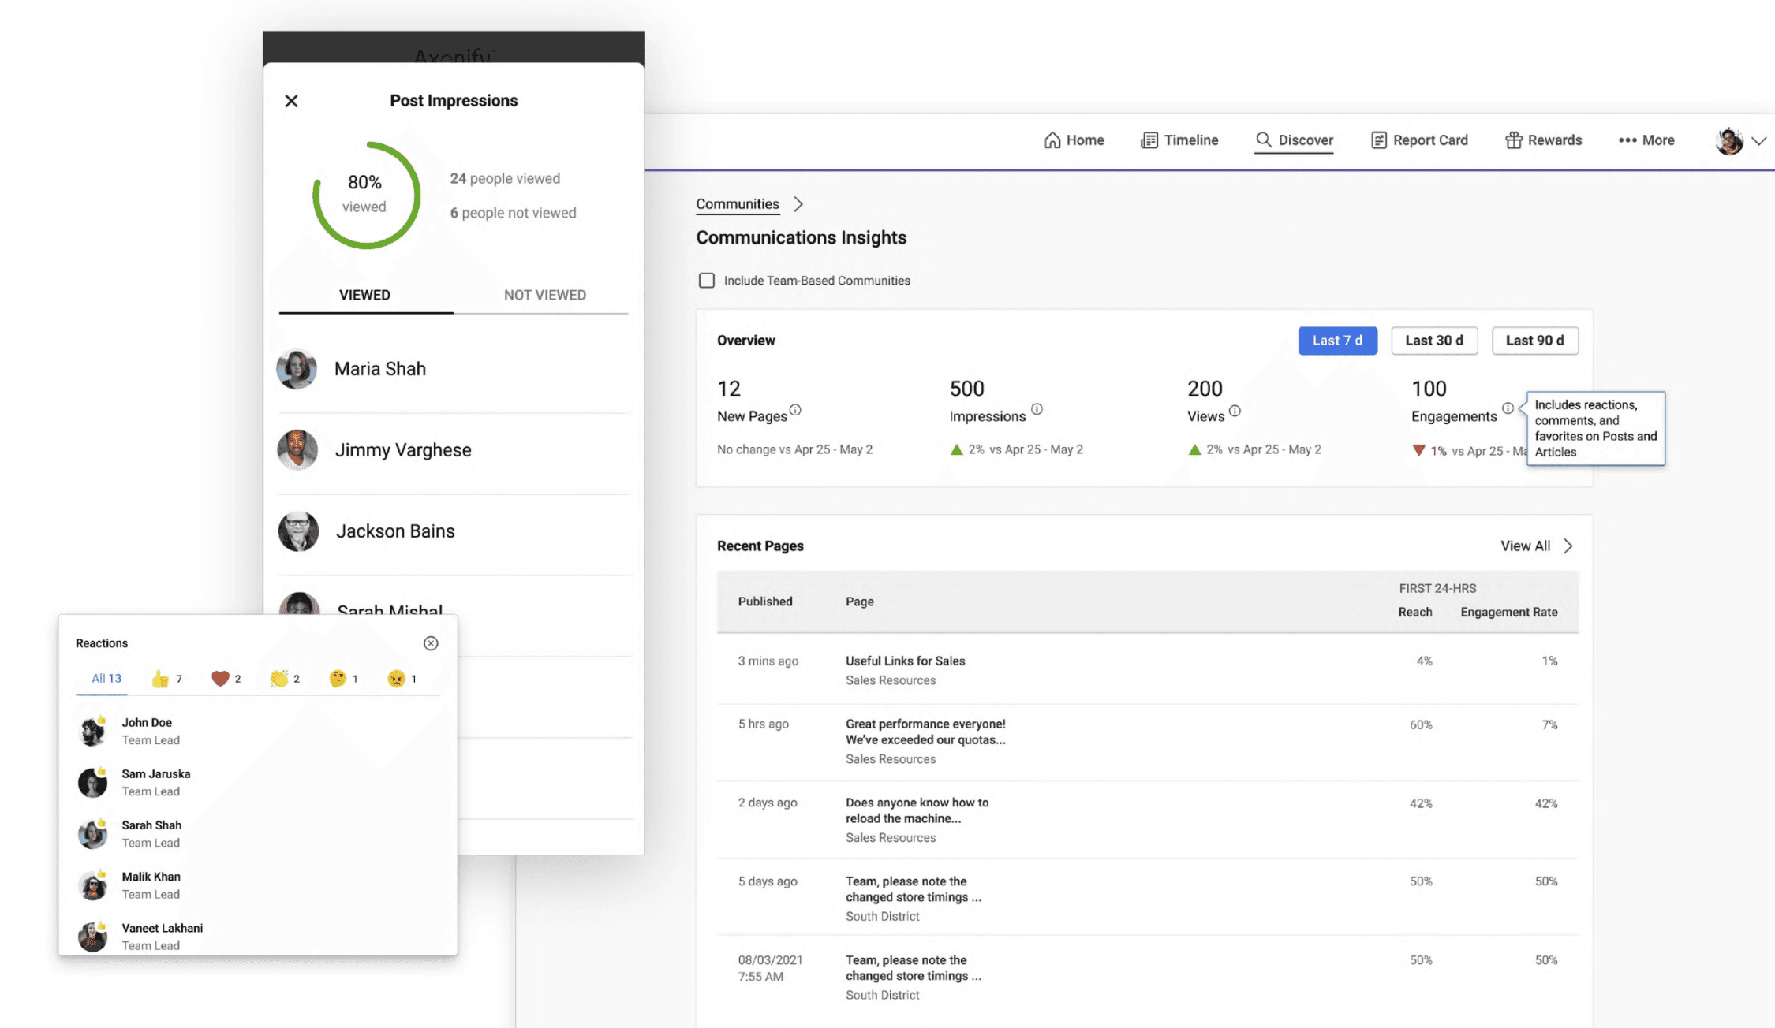Expand the profile dropdown chevron
Screen dimensions: 1775x1028
pyautogui.click(x=1759, y=141)
